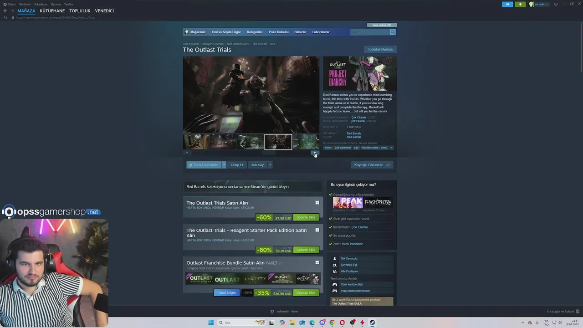Click the Windows platform icon on the Reagent Starter Pack row

tap(317, 230)
